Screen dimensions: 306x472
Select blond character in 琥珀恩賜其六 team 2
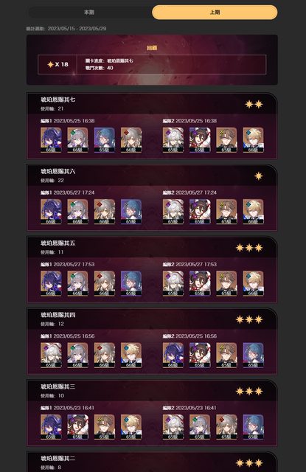(x=254, y=212)
